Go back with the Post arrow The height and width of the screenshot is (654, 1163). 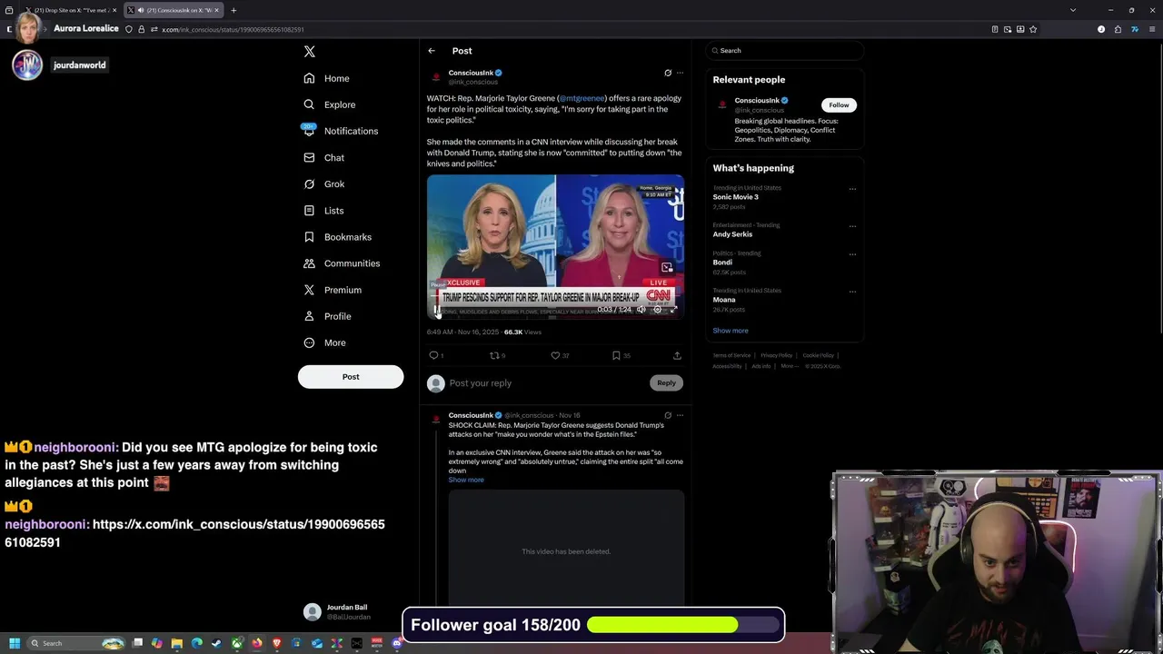click(x=432, y=51)
